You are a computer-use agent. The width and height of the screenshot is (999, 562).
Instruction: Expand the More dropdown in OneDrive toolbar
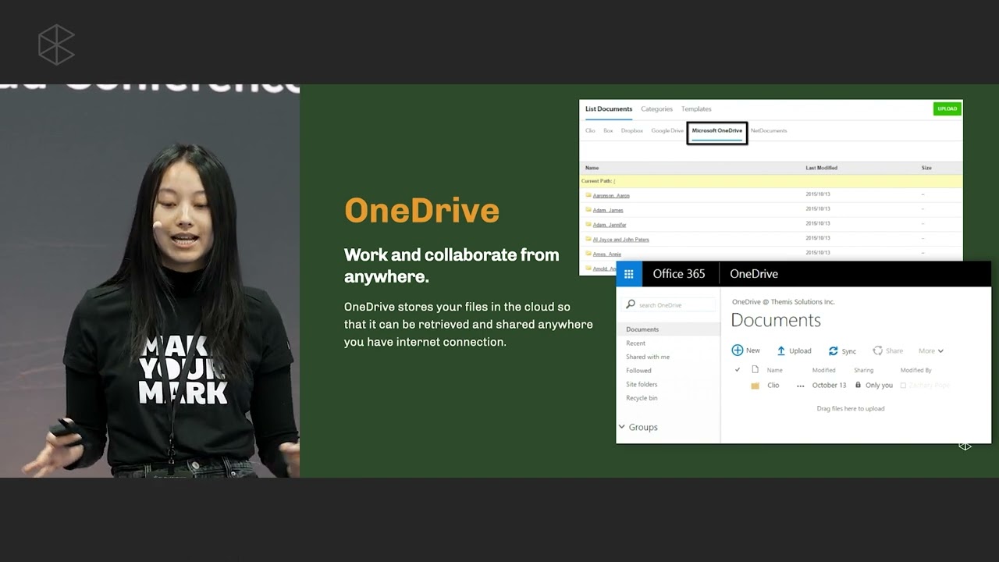tap(931, 351)
